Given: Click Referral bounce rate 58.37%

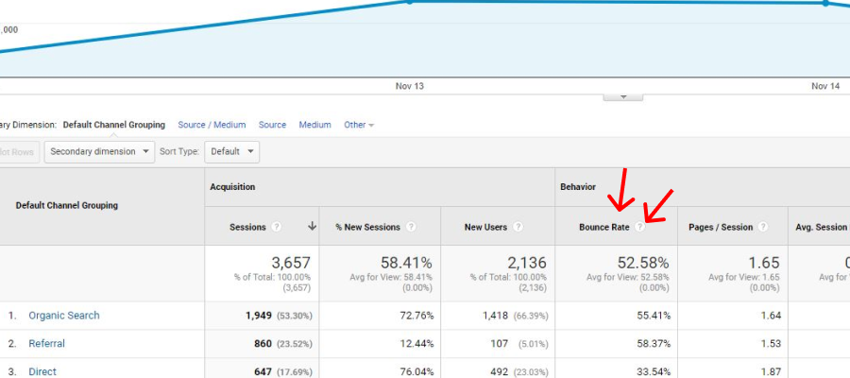Looking at the screenshot, I should (x=652, y=343).
